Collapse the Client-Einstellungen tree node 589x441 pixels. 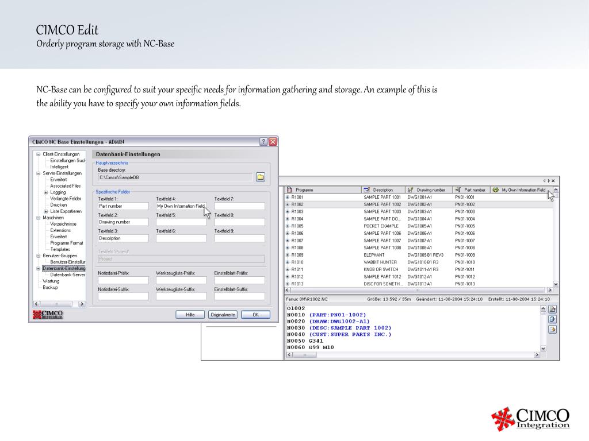click(x=39, y=154)
